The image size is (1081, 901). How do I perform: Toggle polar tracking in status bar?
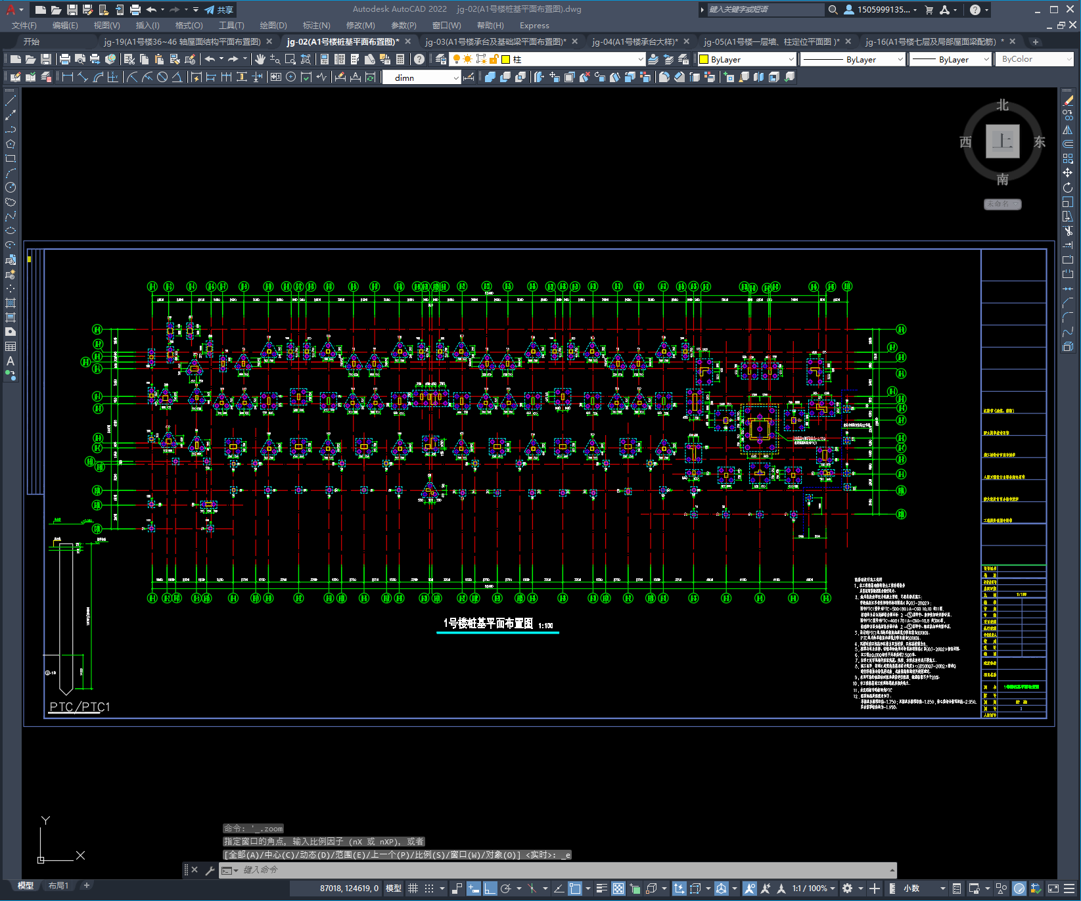[506, 889]
